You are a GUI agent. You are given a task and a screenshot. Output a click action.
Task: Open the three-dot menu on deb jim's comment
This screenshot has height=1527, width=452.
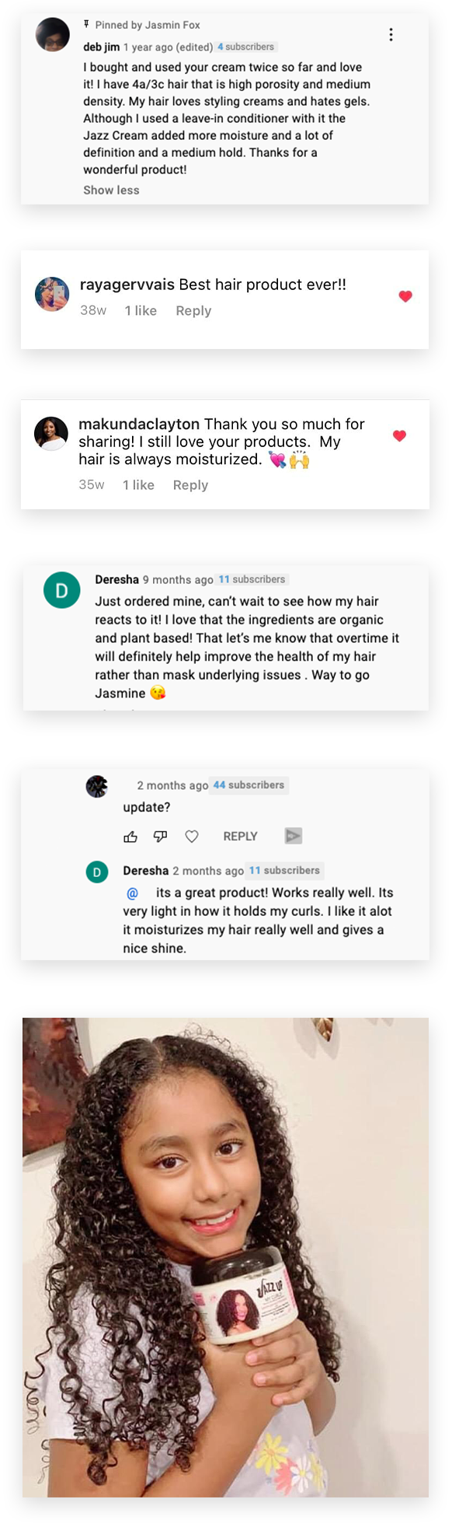[391, 34]
